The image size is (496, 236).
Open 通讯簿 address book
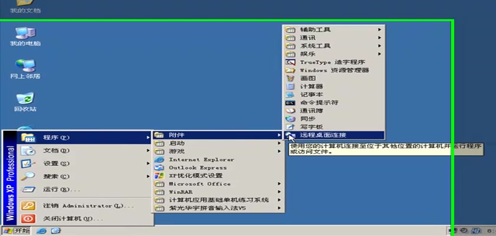pyautogui.click(x=334, y=111)
